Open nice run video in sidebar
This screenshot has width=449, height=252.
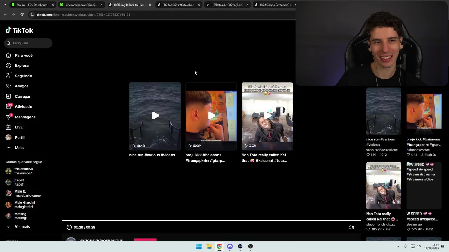(x=384, y=111)
